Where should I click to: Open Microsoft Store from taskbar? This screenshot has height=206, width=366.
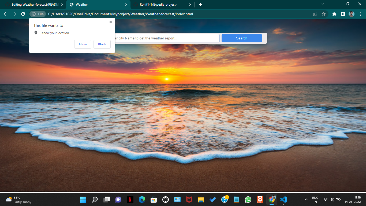pos(154,200)
